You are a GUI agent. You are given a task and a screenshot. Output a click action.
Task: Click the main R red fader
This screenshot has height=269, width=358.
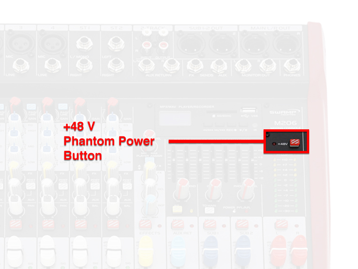pos(300,251)
